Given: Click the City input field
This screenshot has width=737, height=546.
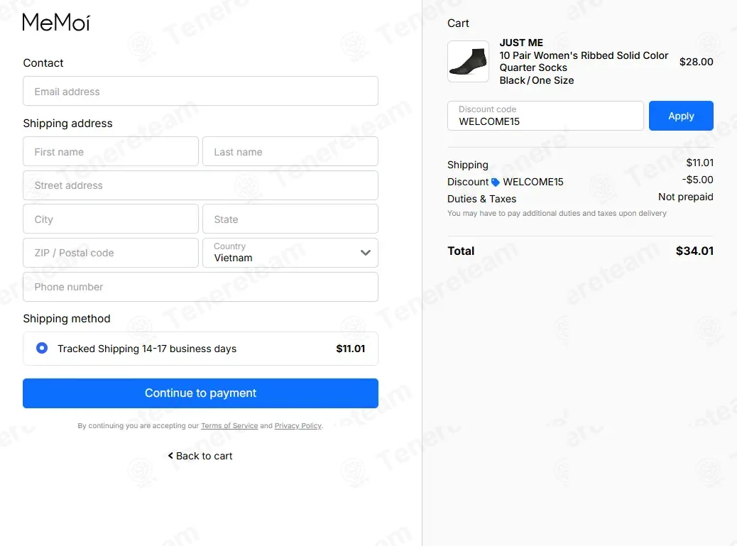Looking at the screenshot, I should click(x=111, y=219).
